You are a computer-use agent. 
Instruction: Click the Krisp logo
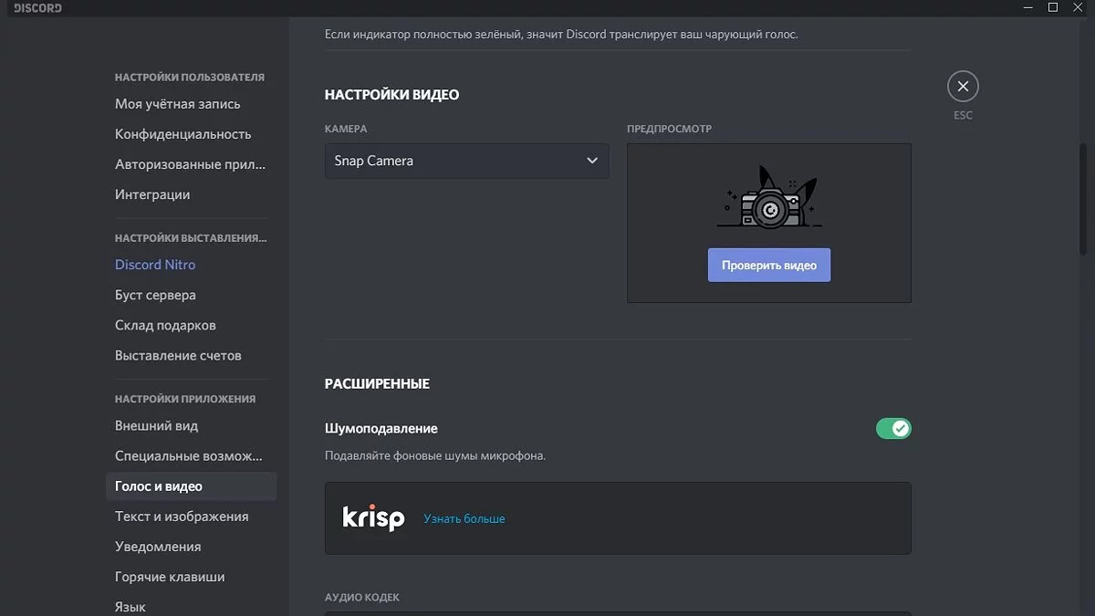pyautogui.click(x=373, y=517)
